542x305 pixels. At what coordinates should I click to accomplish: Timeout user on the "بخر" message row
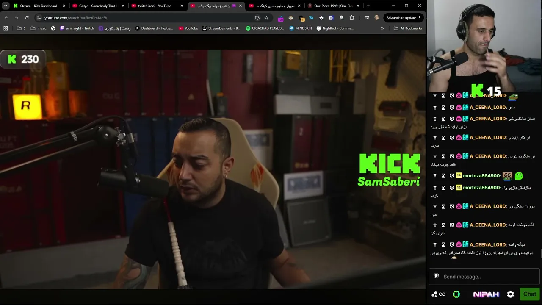tap(443, 108)
